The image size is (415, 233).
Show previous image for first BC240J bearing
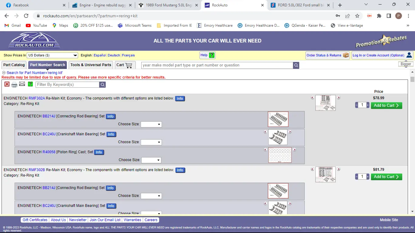pos(265,132)
